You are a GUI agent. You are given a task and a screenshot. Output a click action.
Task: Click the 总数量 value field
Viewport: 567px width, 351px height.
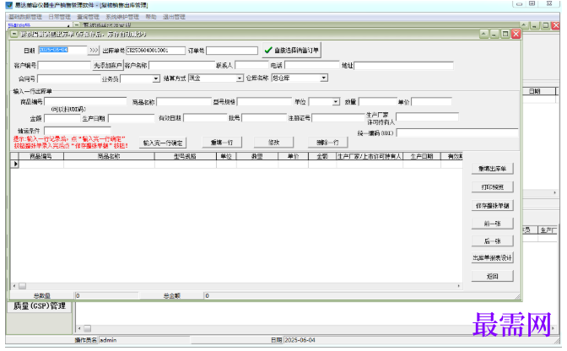pos(106,296)
